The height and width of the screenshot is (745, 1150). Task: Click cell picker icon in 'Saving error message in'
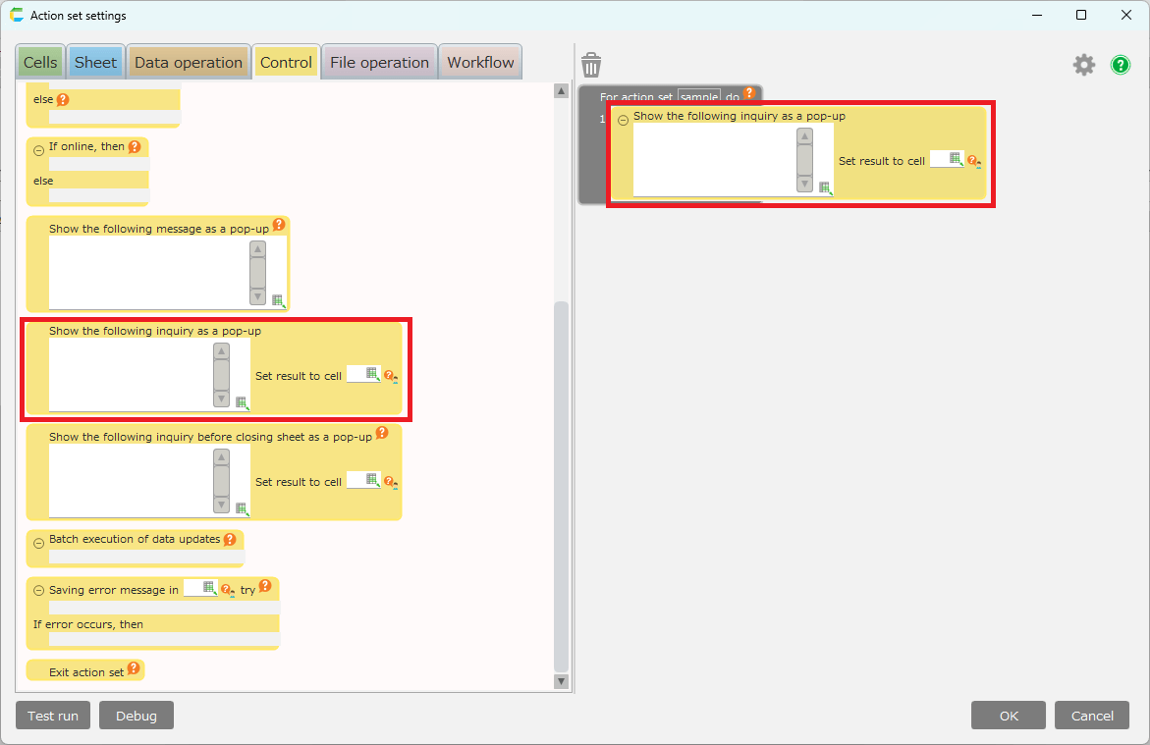[x=209, y=587]
